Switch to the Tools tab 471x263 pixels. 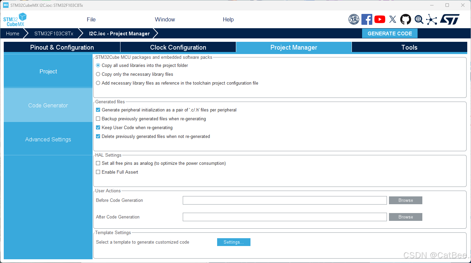click(x=409, y=47)
